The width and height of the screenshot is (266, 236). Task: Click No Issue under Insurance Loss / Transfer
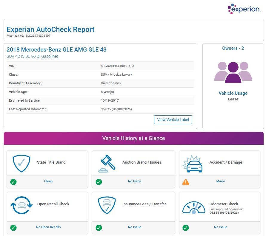tap(135, 227)
